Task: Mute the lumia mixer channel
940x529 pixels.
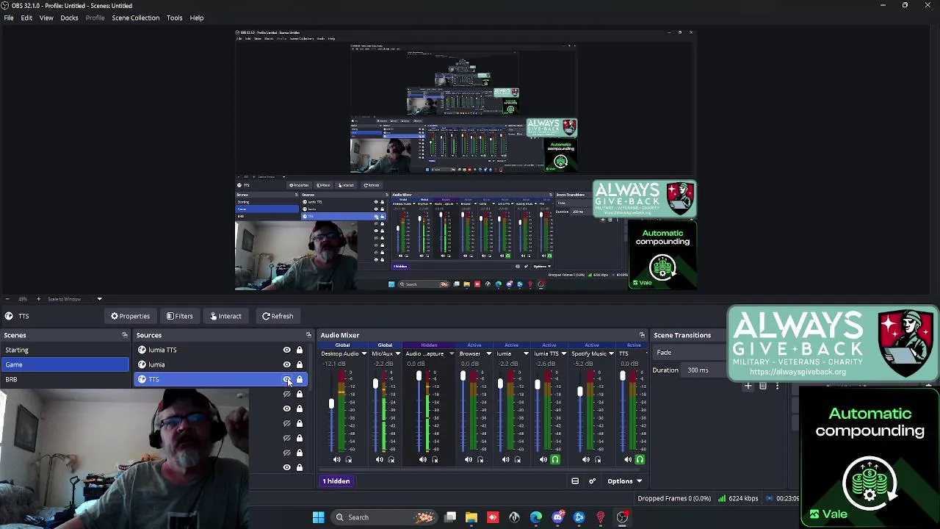Action: (x=505, y=460)
